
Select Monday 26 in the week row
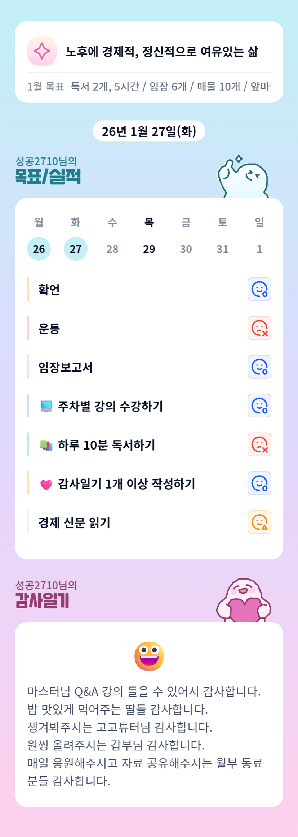coord(39,249)
